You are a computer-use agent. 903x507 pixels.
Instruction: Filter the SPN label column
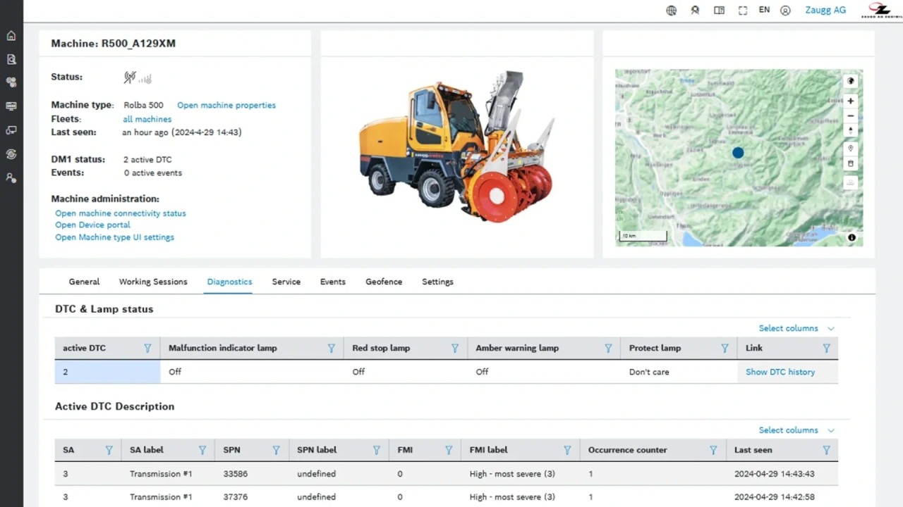click(x=377, y=450)
